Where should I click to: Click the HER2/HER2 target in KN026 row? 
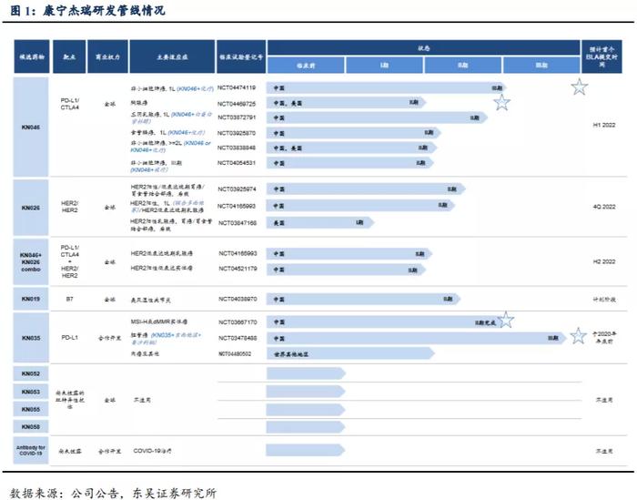[x=70, y=207]
